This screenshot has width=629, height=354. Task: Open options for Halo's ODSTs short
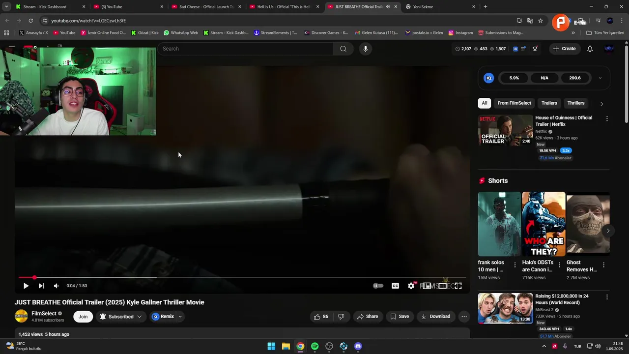[559, 265]
